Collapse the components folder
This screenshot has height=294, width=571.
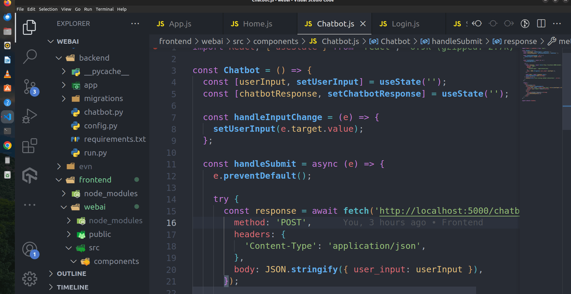pos(74,261)
